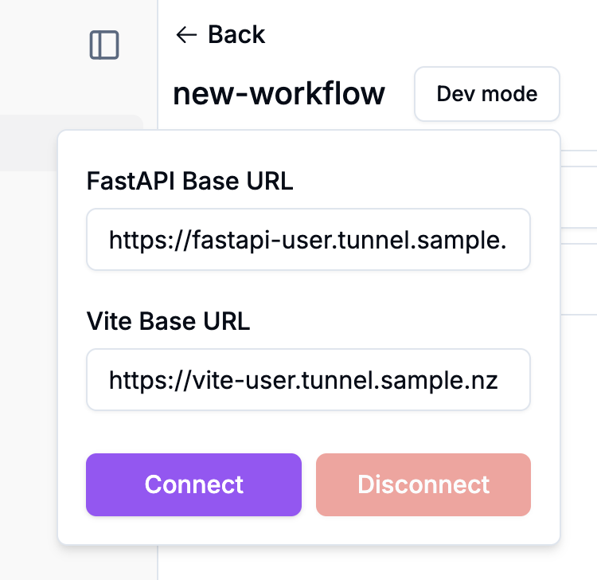Click the FastAPI Base URL input field
This screenshot has width=597, height=580.
[308, 239]
